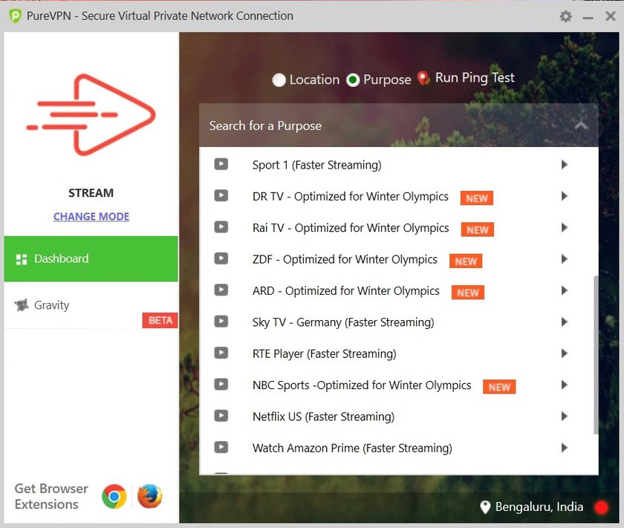Image resolution: width=624 pixels, height=528 pixels.
Task: Click Run Ping Test
Action: pyautogui.click(x=475, y=78)
